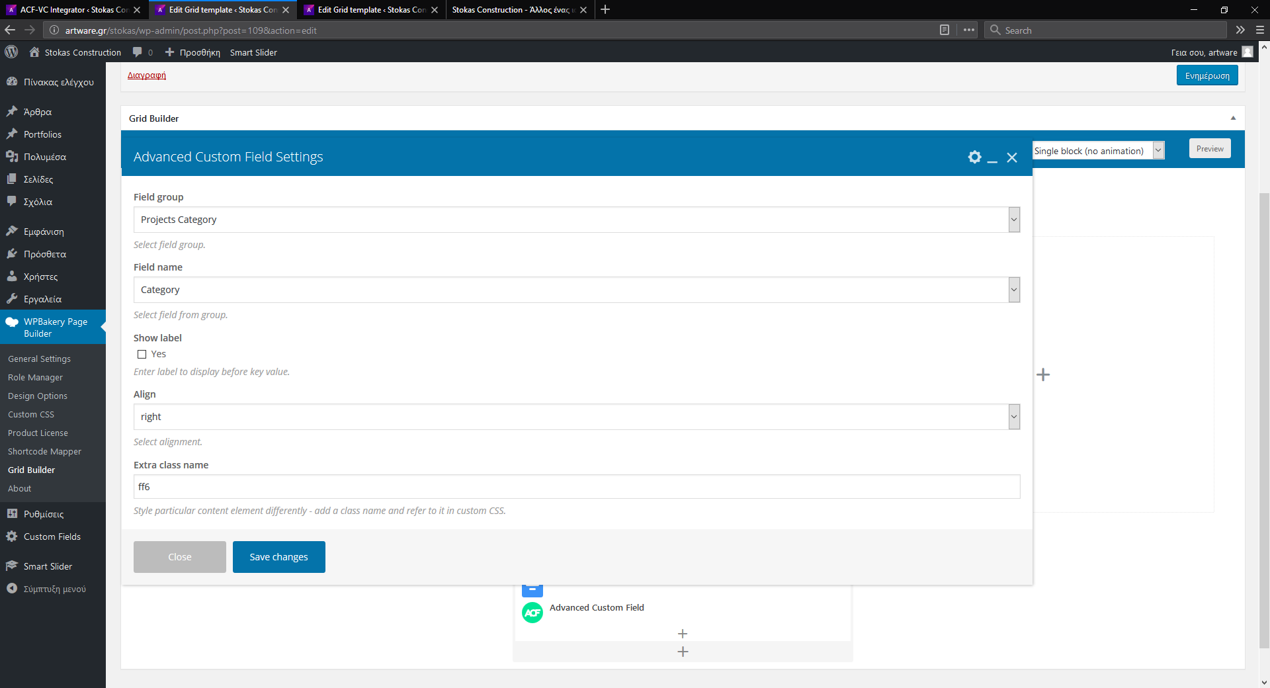
Task: Click Save changes button
Action: click(279, 557)
